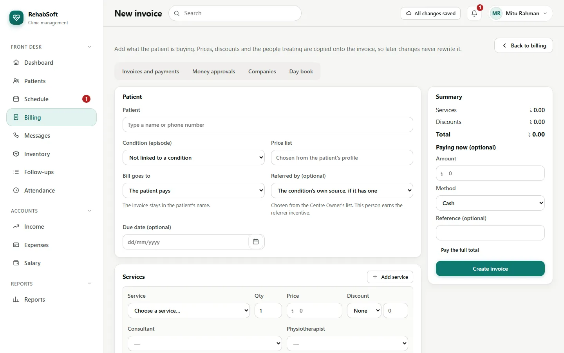Open Attendance via the clock icon
This screenshot has height=353, width=564.
(x=16, y=190)
